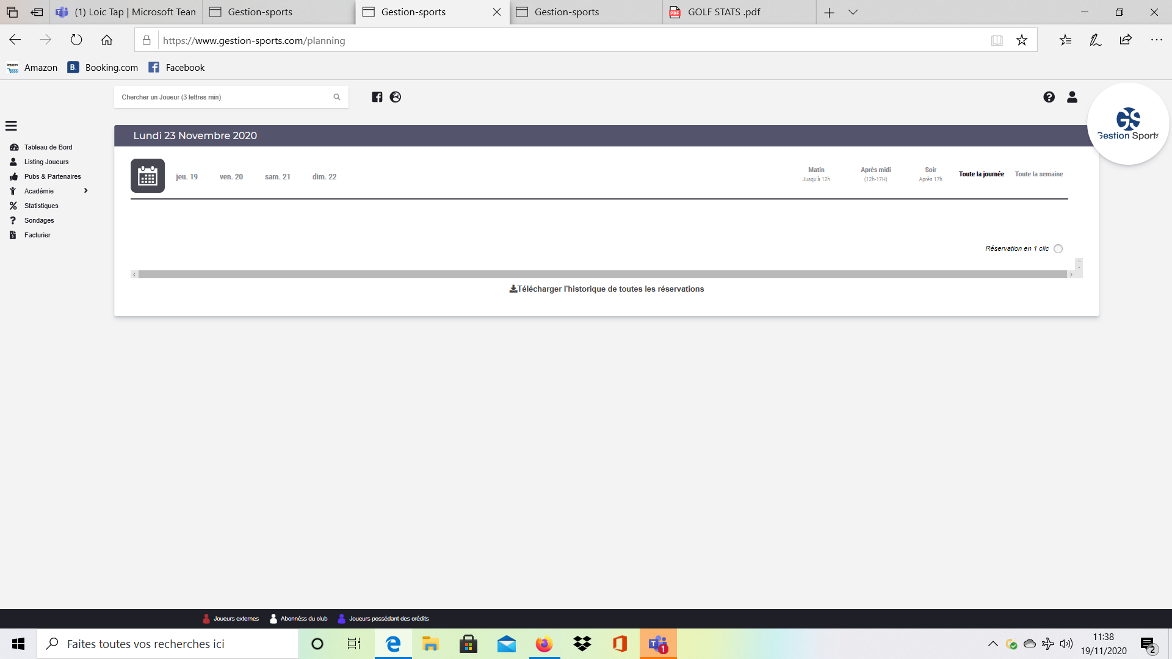This screenshot has width=1172, height=659.
Task: Switch to the GOLF STATS .pdf tab
Action: [x=724, y=12]
